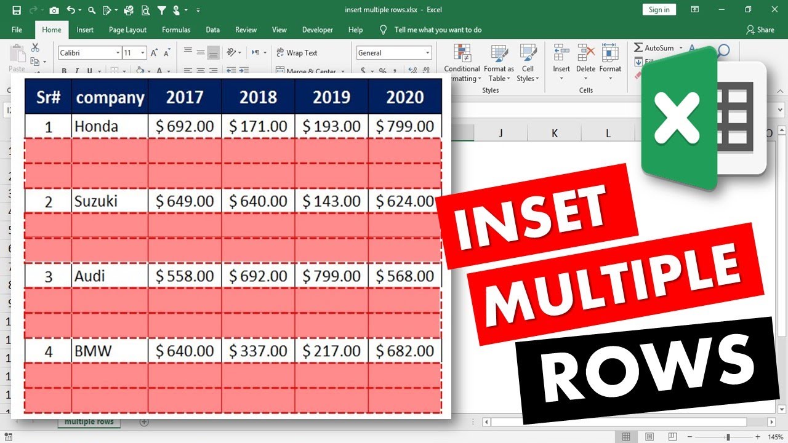Click the Delete cells icon
Screen dimensions: 788x443
(585, 53)
